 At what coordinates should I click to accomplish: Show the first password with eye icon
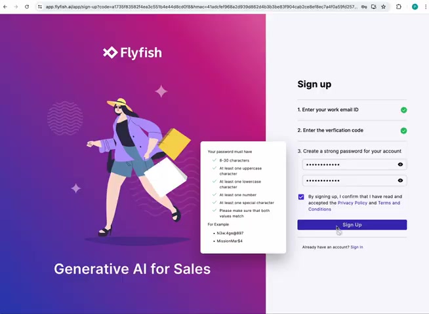(x=400, y=164)
